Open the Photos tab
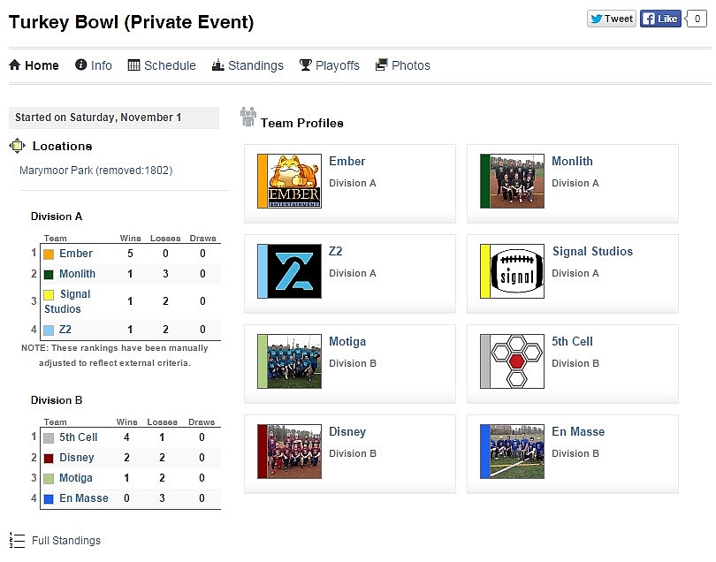The image size is (716, 562). coord(403,65)
